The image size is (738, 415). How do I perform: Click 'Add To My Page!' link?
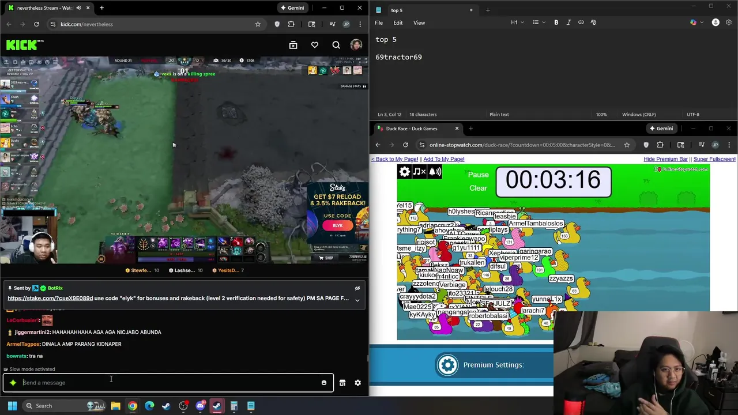pos(444,159)
